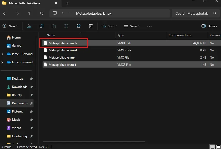This screenshot has width=221, height=149.
Task: Open the Sort dropdown
Action: (x=109, y=26)
